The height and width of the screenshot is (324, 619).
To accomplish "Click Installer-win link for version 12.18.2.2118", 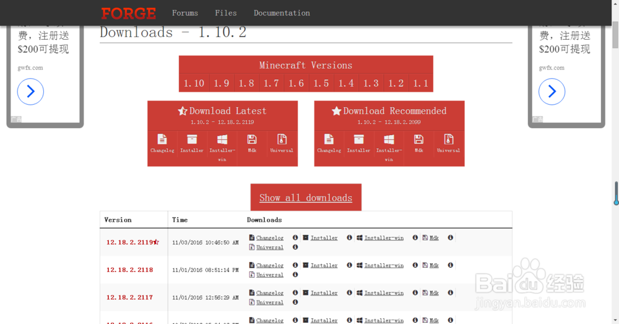I will click(x=384, y=266).
